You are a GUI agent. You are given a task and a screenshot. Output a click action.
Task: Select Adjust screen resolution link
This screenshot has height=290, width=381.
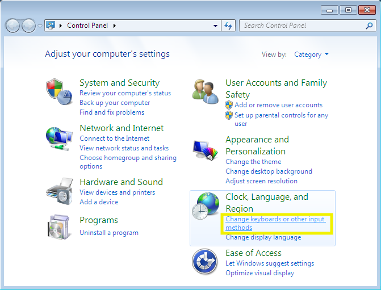261,181
